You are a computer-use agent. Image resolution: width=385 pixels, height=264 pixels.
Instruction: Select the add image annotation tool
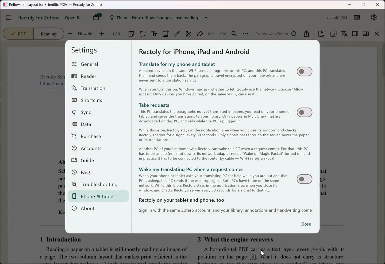pos(165,34)
